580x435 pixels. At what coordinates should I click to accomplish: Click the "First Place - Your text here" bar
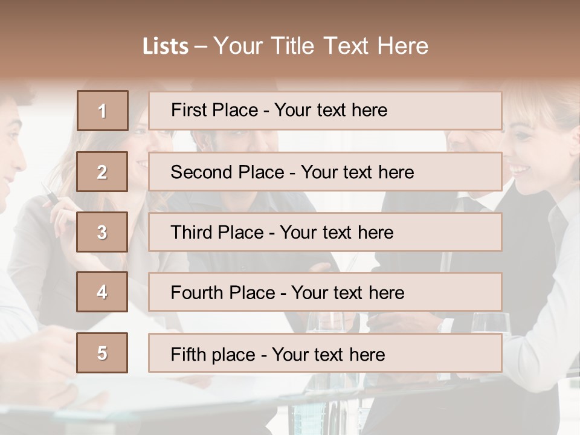click(x=325, y=111)
